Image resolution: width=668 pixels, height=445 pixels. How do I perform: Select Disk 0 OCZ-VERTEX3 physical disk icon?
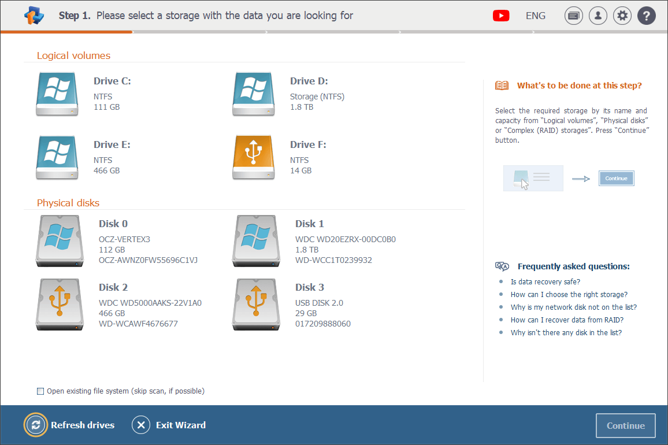coord(60,241)
